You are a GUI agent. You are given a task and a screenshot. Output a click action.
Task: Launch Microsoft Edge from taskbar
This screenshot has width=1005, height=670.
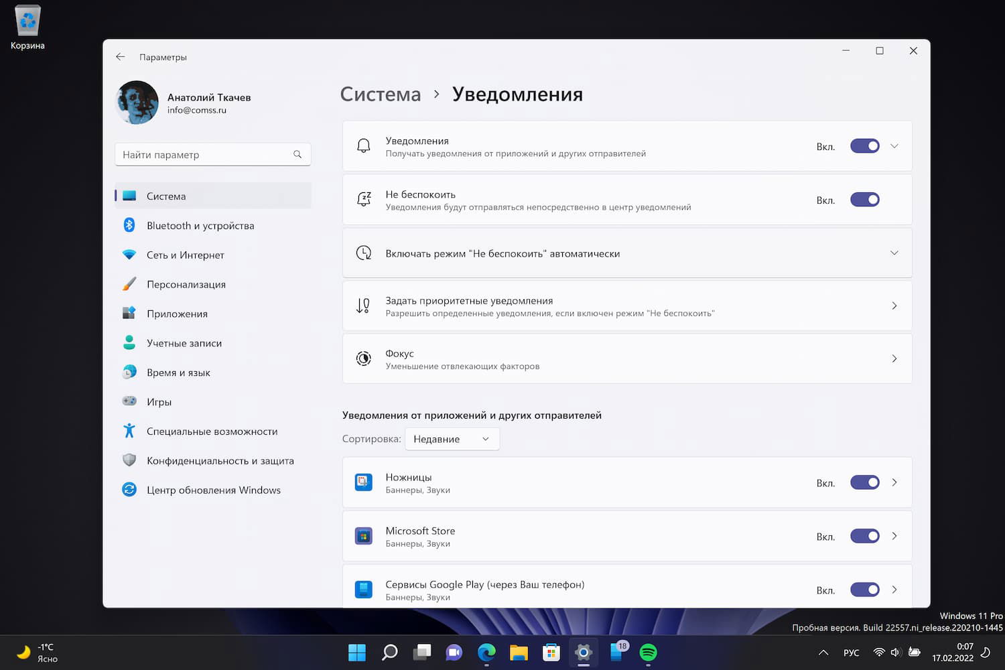(x=486, y=652)
